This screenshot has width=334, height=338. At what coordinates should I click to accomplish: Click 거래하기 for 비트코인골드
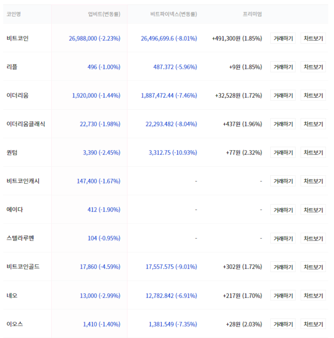click(x=283, y=267)
